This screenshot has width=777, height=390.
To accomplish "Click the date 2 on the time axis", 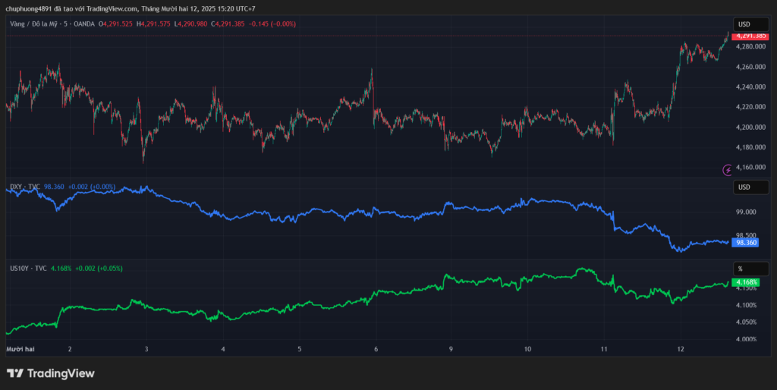I will [x=70, y=349].
